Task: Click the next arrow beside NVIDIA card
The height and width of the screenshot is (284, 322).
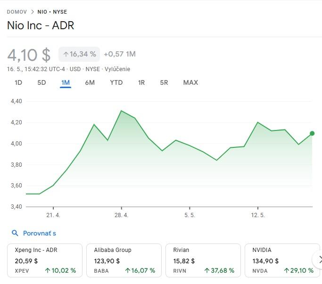Action: coord(319,260)
